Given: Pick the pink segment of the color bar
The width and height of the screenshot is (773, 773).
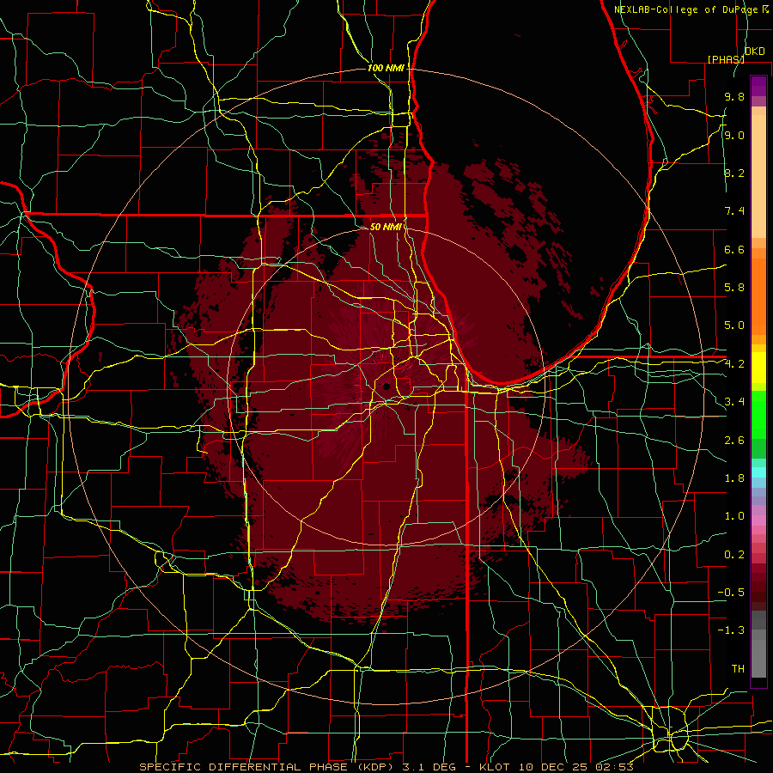Looking at the screenshot, I should click(758, 520).
